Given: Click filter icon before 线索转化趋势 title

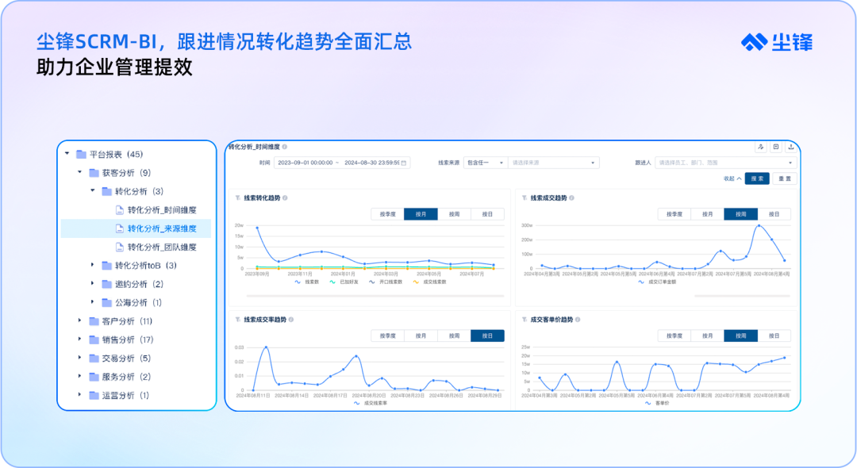Looking at the screenshot, I should pyautogui.click(x=238, y=198).
